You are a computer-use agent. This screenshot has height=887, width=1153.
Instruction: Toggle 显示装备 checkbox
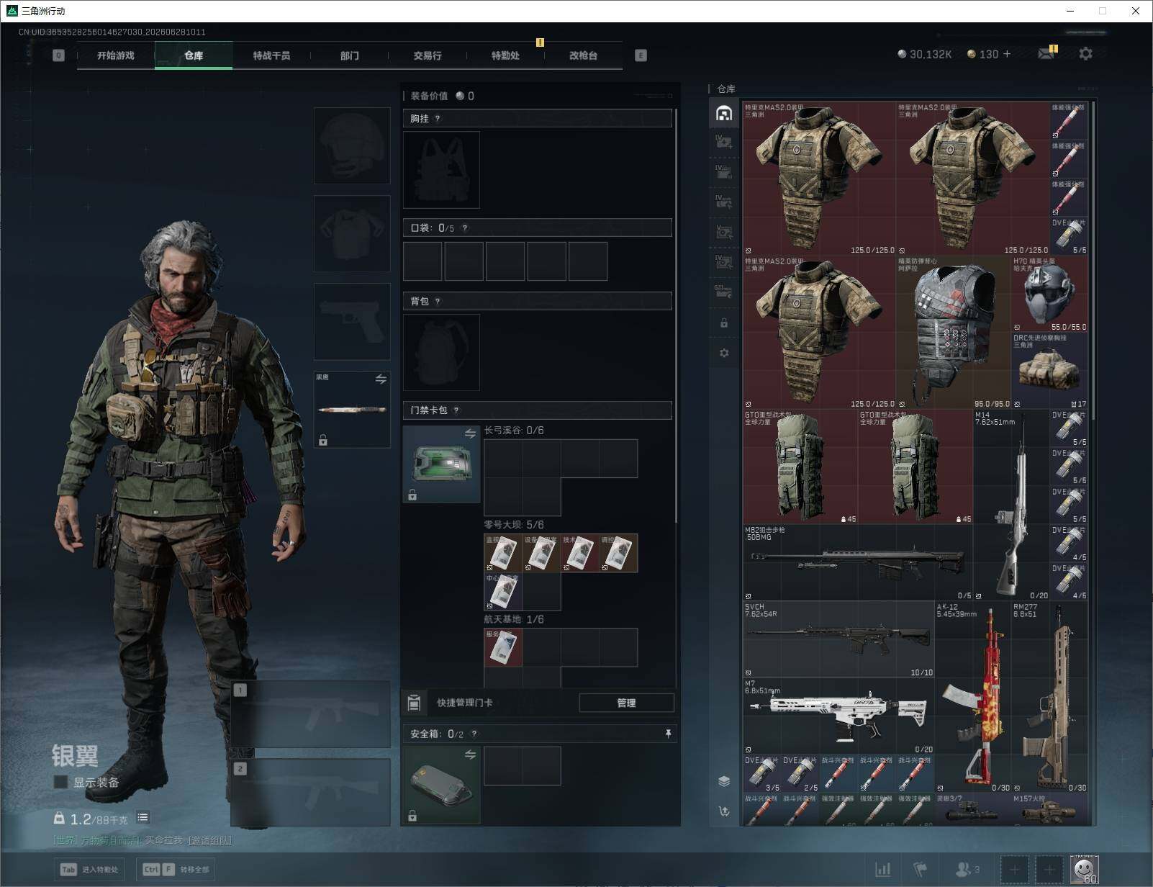click(61, 782)
